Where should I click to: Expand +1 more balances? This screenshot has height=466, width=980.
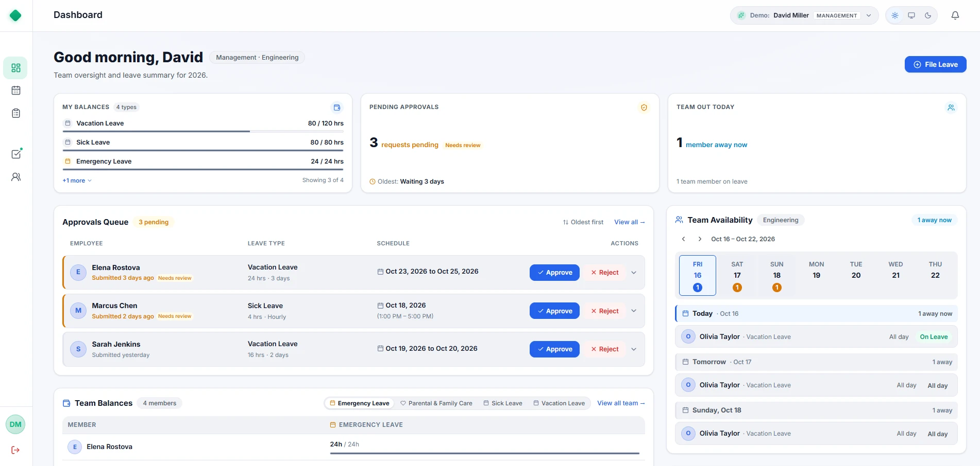click(x=77, y=181)
